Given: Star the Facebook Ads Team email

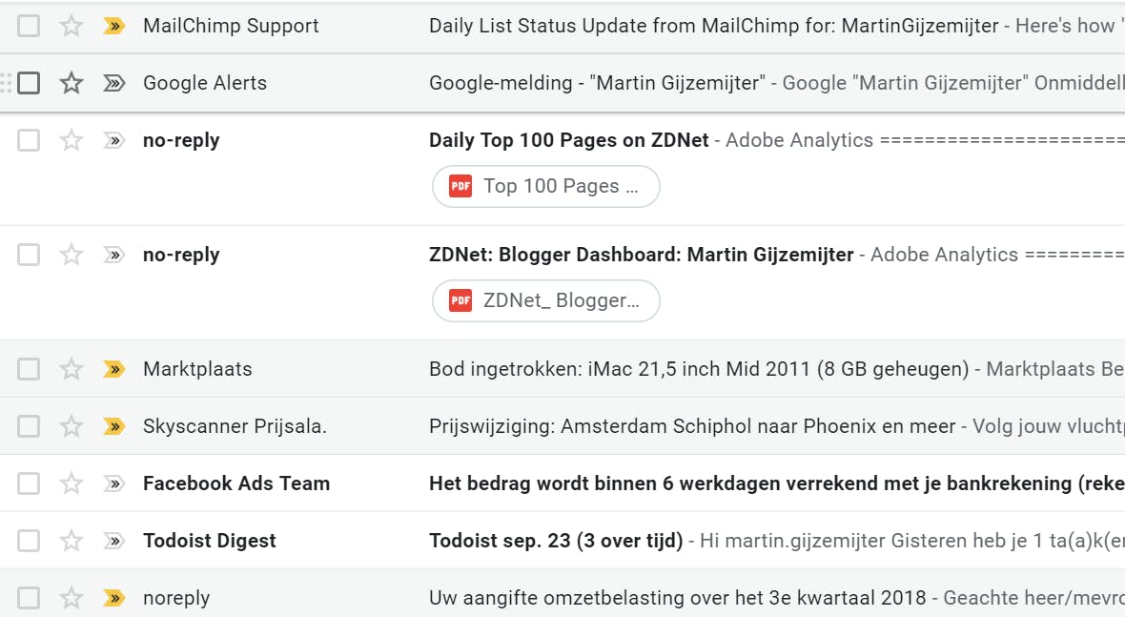Looking at the screenshot, I should click(x=71, y=483).
